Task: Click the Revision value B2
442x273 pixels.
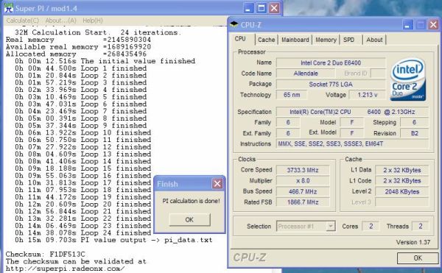Action: point(414,133)
